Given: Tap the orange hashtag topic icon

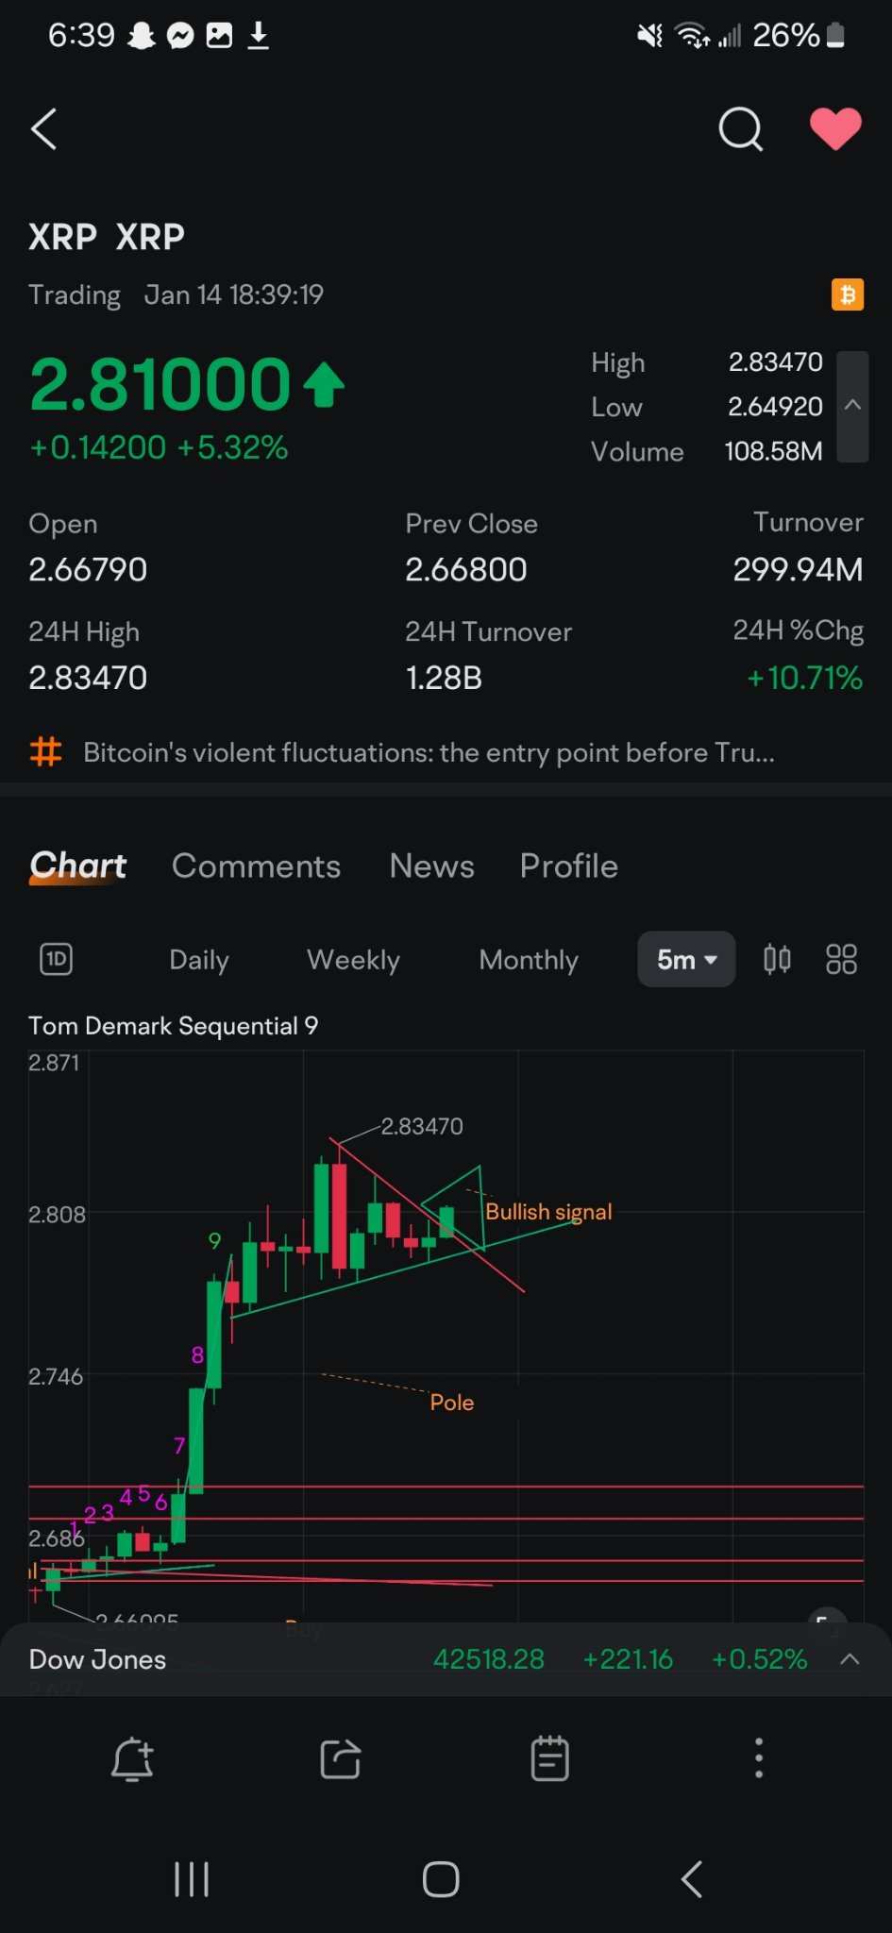Looking at the screenshot, I should point(45,752).
